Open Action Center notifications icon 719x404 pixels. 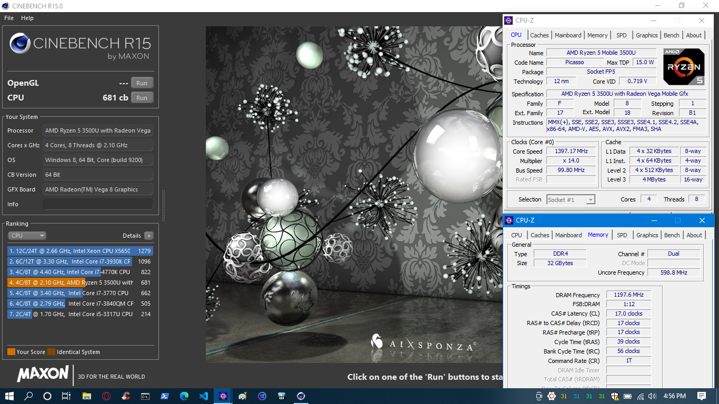[702, 396]
